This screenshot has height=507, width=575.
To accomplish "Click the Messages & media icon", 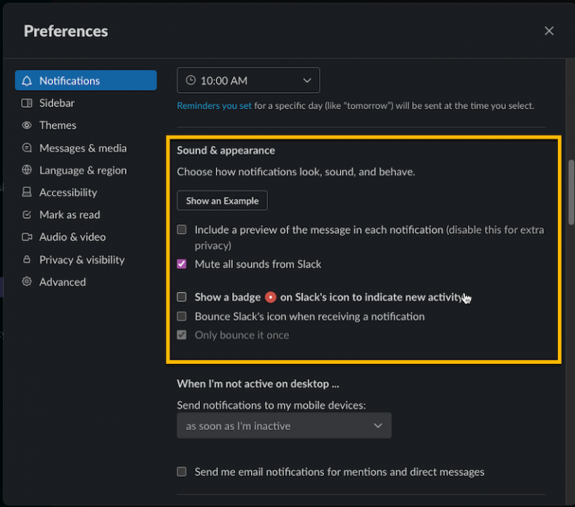I will coord(27,148).
